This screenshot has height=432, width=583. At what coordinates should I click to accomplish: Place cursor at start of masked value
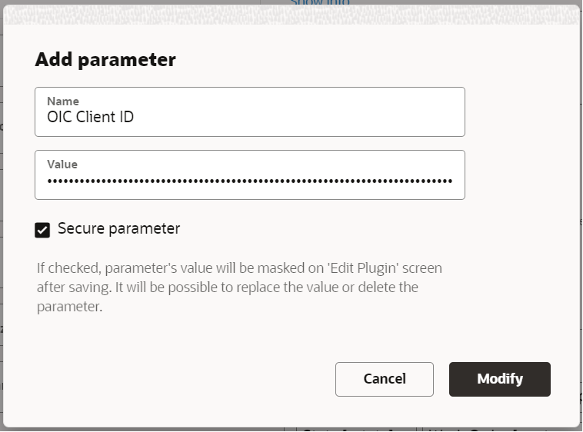(48, 181)
